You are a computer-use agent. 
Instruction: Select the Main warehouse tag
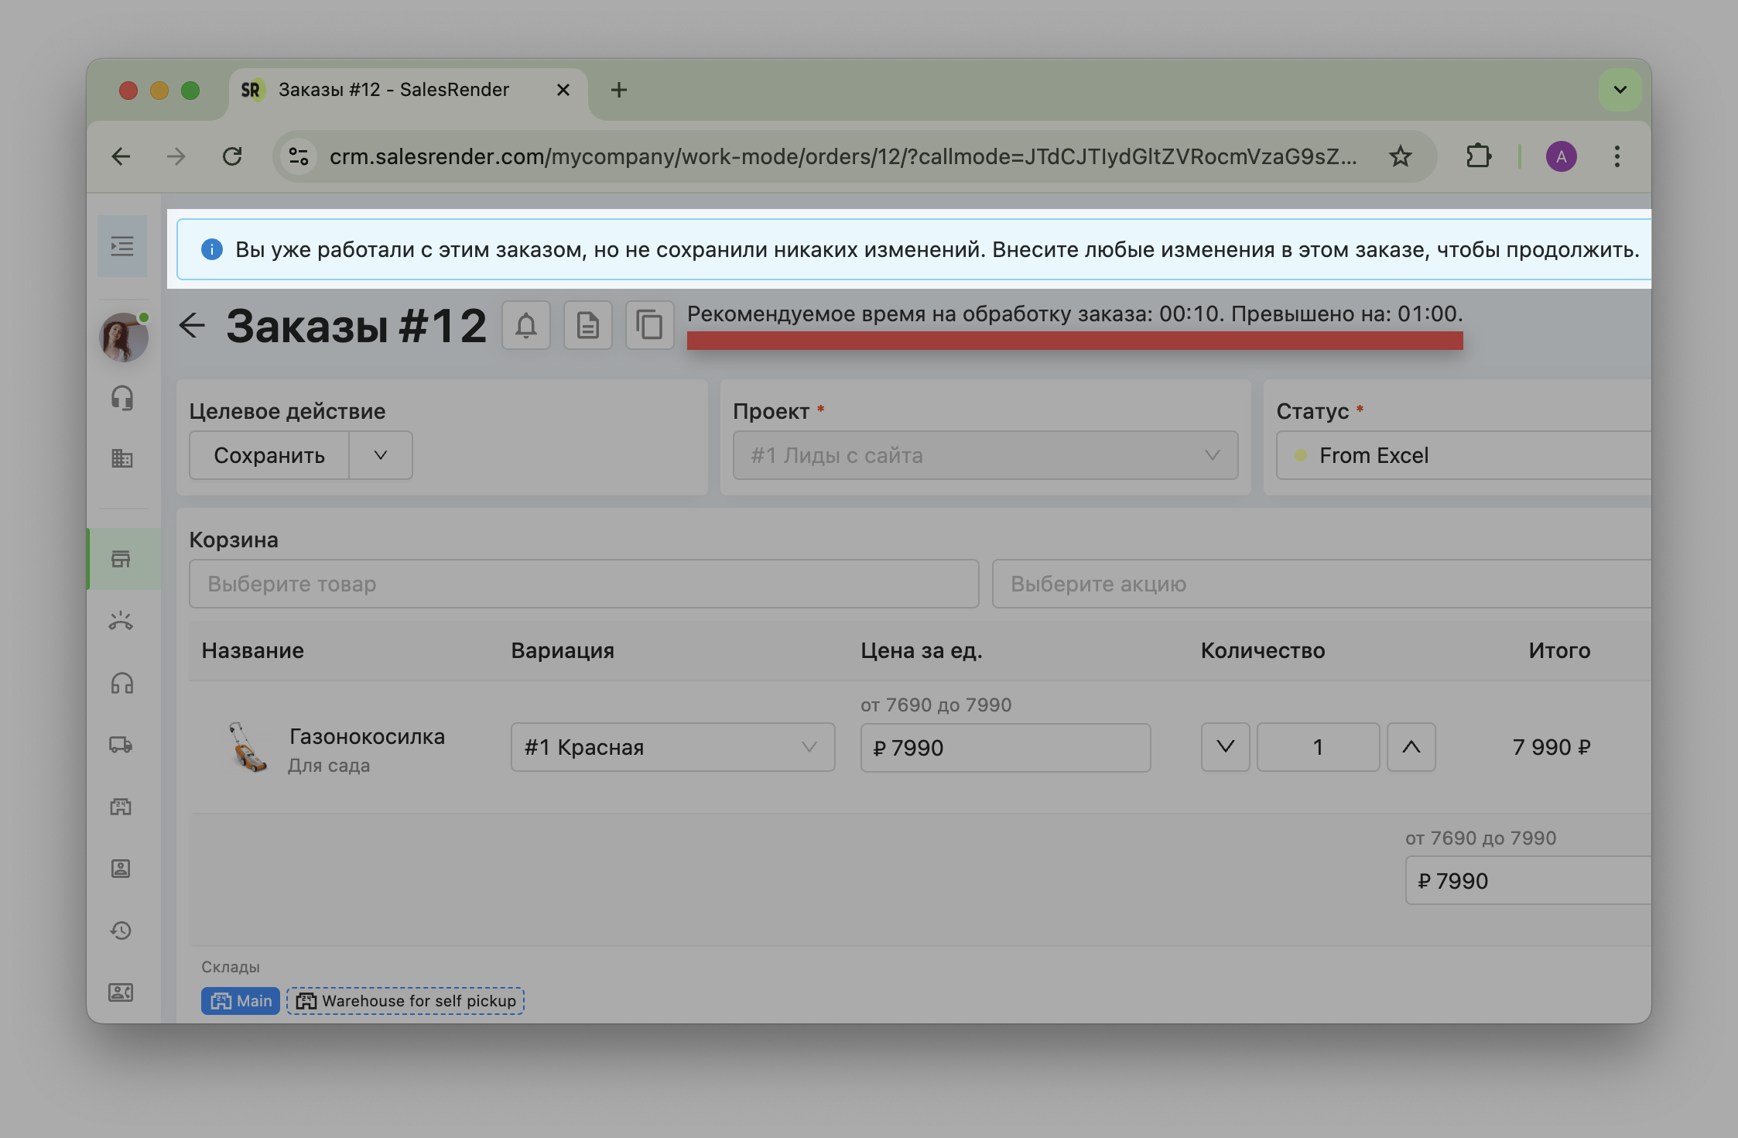(x=241, y=1001)
